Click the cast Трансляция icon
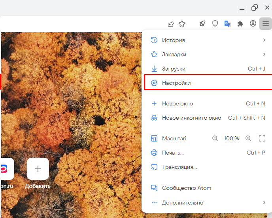This screenshot has height=218, width=272. pyautogui.click(x=154, y=167)
